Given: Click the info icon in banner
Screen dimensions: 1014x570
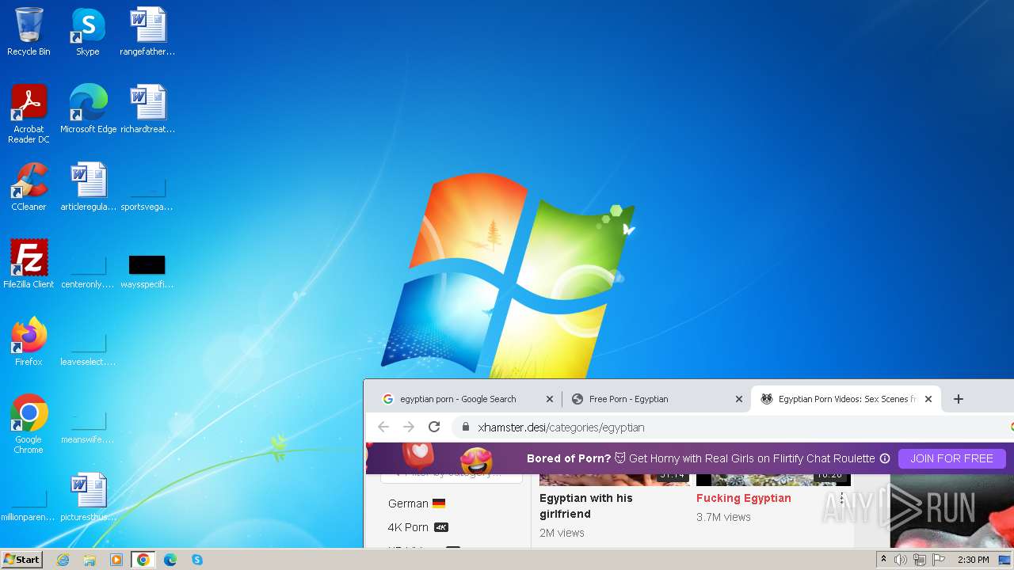Looking at the screenshot, I should point(885,458).
